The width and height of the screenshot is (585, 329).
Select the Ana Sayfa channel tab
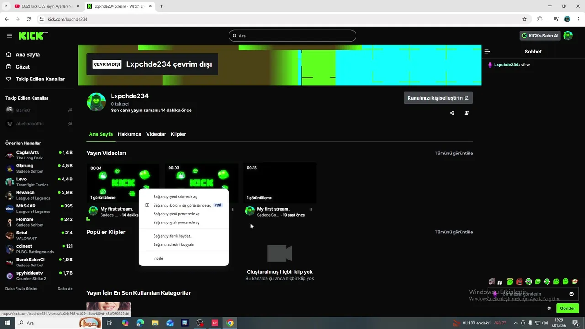(x=101, y=134)
